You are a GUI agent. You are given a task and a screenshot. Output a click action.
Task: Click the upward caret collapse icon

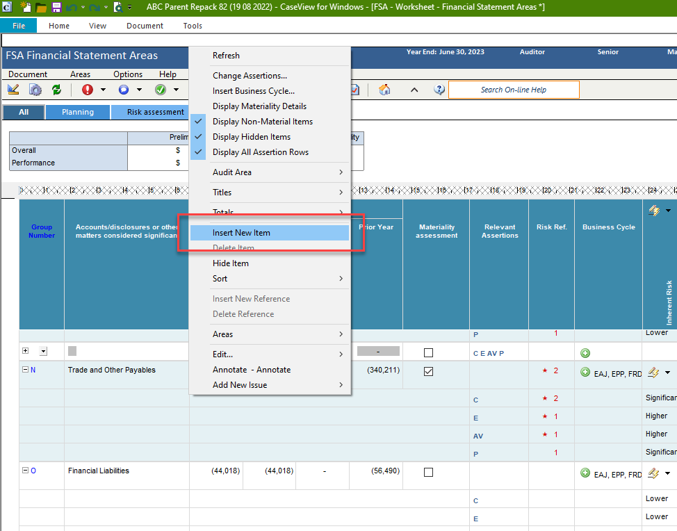(414, 90)
